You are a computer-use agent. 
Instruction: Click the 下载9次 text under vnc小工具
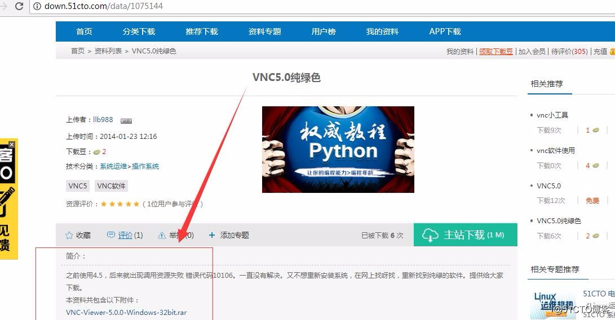549,130
